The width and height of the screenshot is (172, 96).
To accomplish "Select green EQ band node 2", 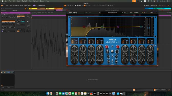I will 102,27.
